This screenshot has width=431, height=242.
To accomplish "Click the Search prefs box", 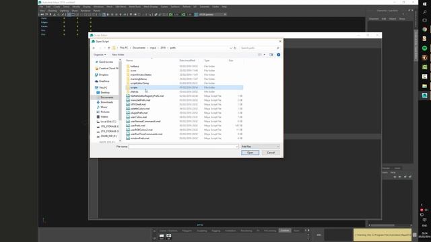I will point(260,48).
